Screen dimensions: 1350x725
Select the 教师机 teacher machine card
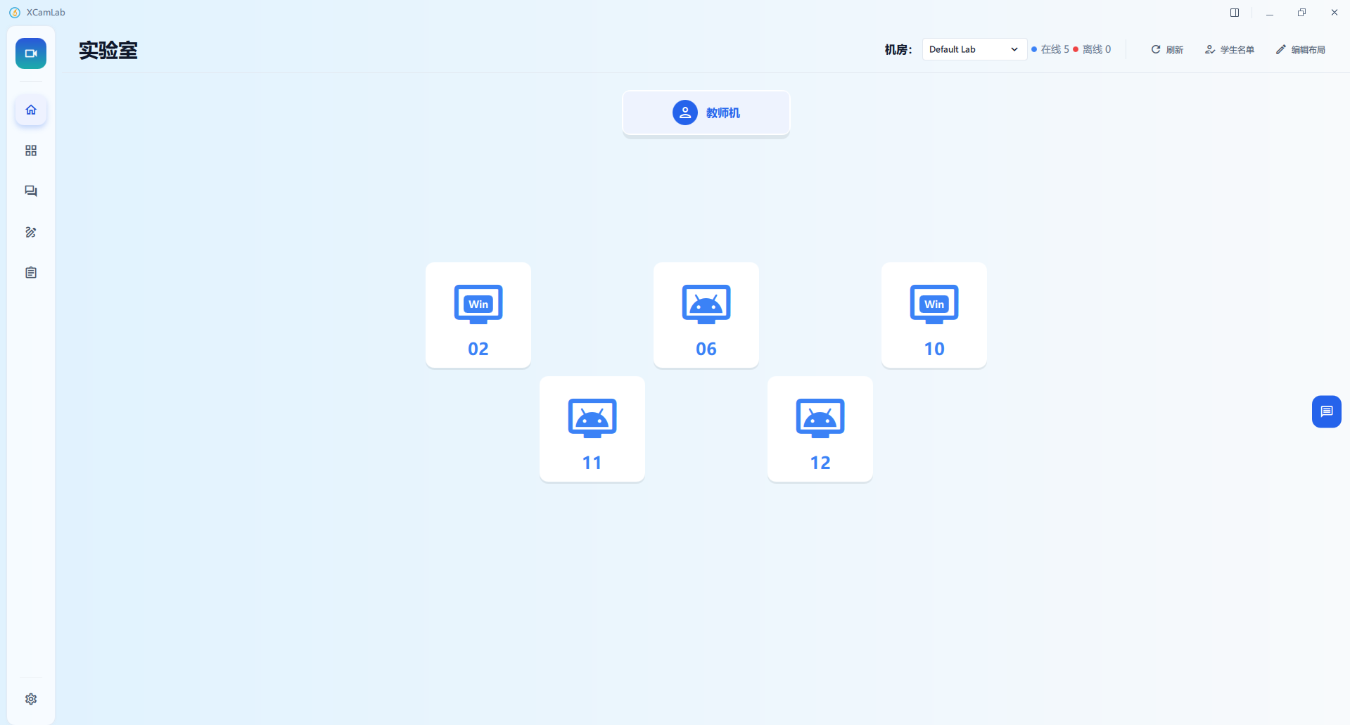706,113
